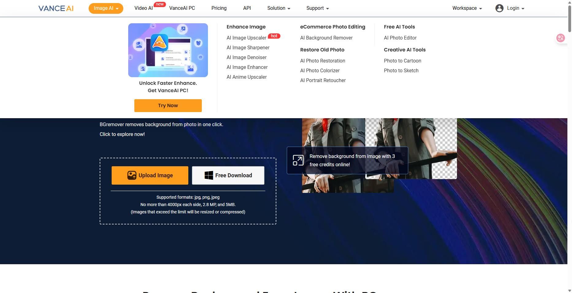Open AI Image Denoiser
The image size is (572, 293).
tap(247, 58)
